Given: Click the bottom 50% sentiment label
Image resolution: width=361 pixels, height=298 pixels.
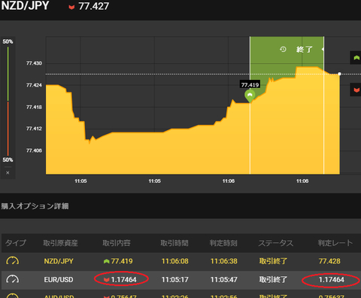Looking at the screenshot, I should click(x=8, y=160).
